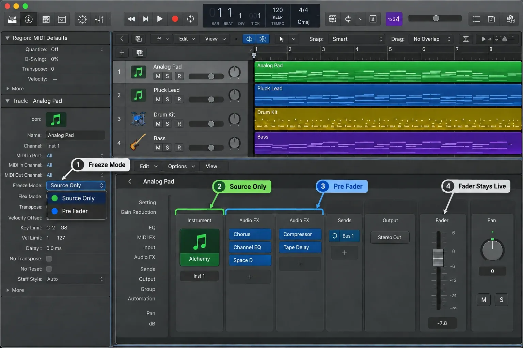
Task: Click the Bus 1 send button
Action: point(344,236)
